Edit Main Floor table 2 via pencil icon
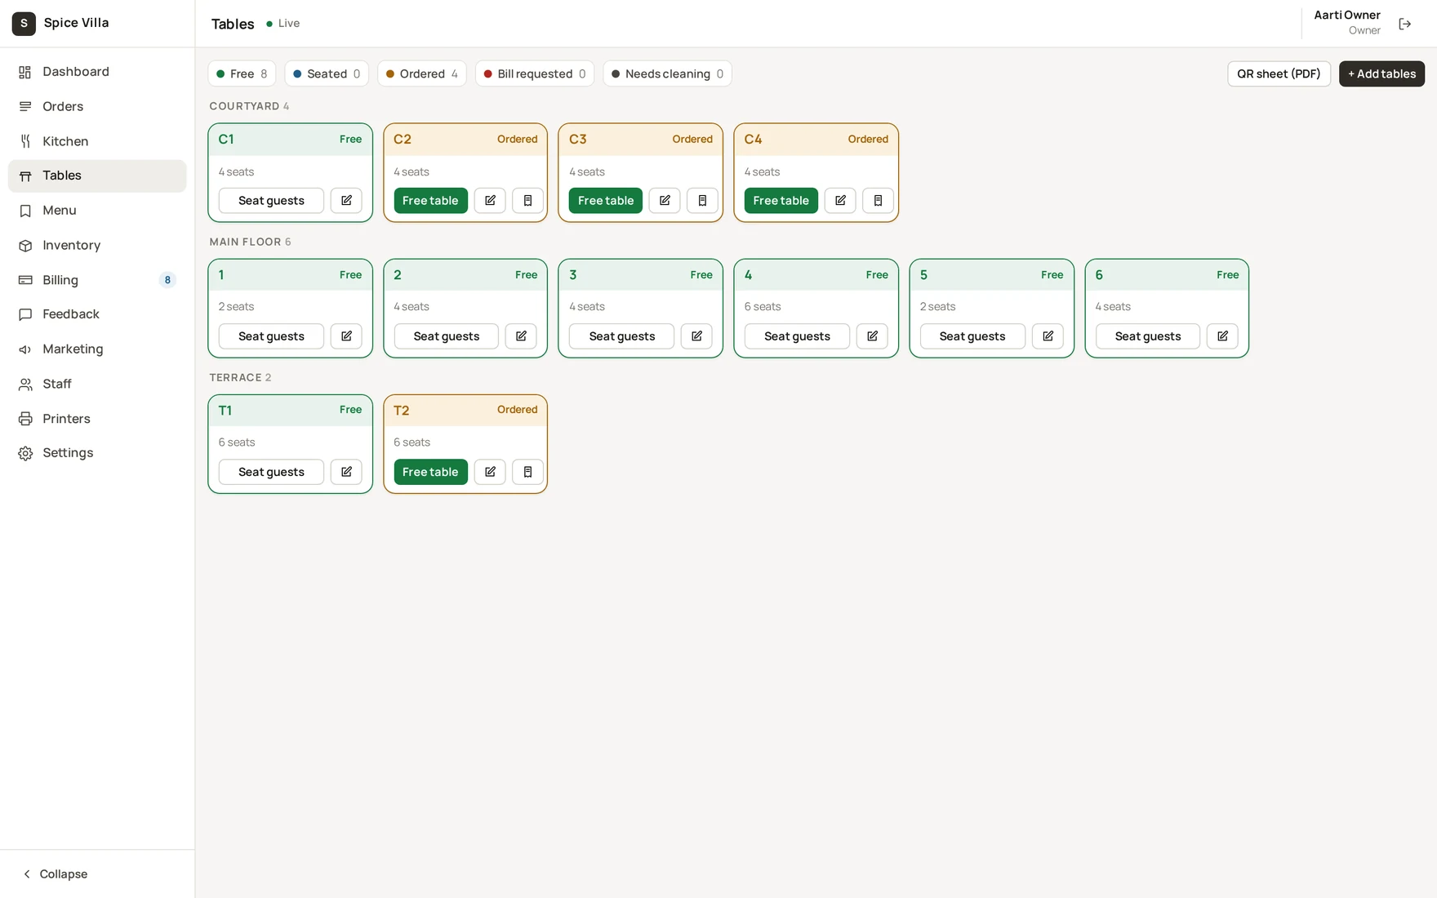Viewport: 1437px width, 898px height. click(x=521, y=336)
